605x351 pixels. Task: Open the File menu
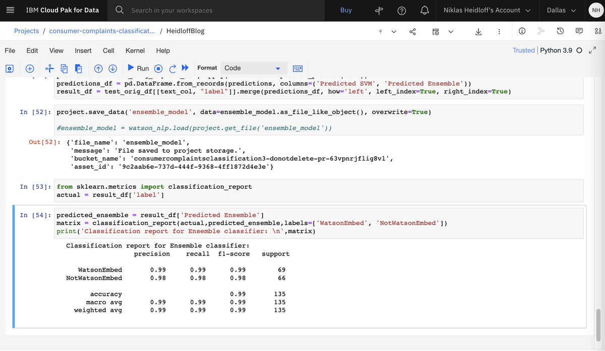[x=10, y=50]
